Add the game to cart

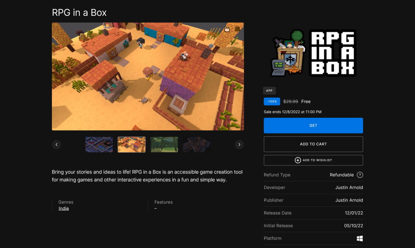pos(313,144)
